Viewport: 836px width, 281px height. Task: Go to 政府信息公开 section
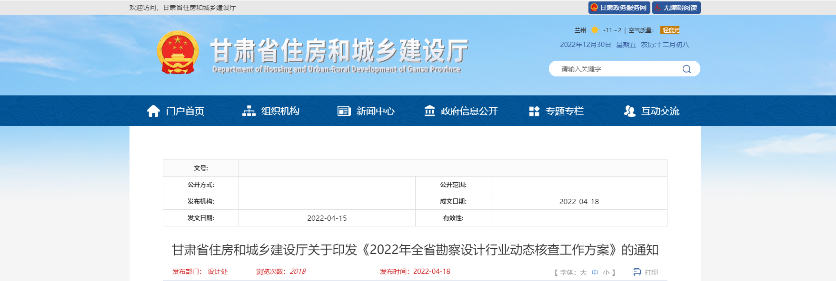[x=469, y=111]
